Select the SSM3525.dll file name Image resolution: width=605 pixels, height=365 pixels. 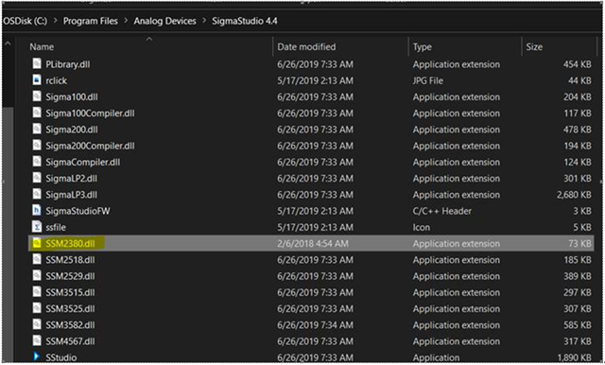coord(70,308)
